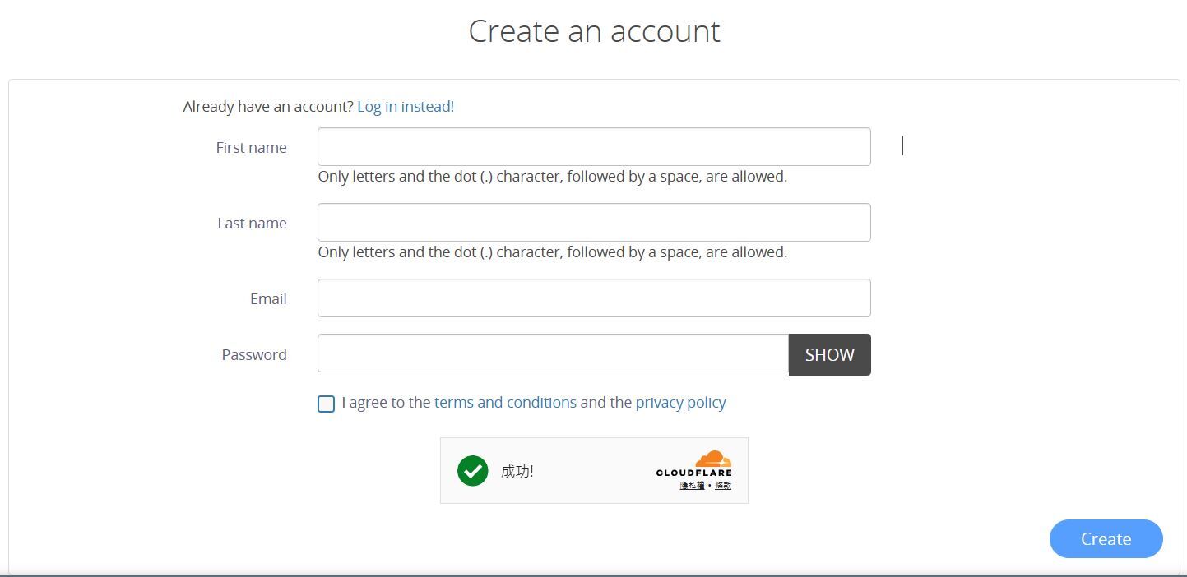Focus the Email input field
This screenshot has width=1187, height=577.
coord(594,298)
